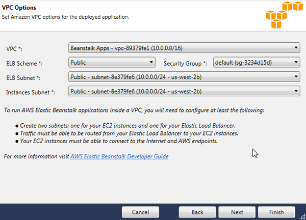Click the 'To run AWS Elastic Beanstalk applications' sentence
Screen dimensions: 306x220
click(x=134, y=111)
